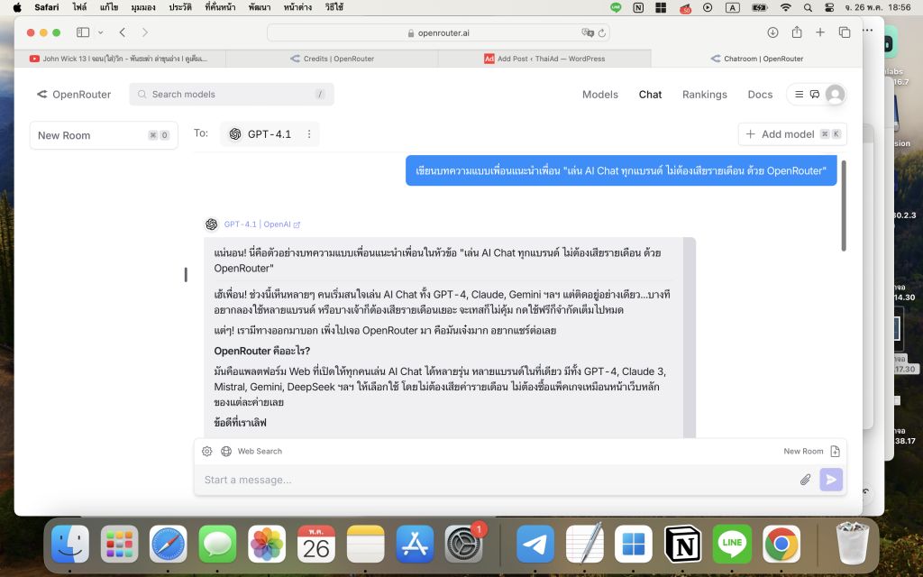Open the Safari share icon
923x577 pixels.
(797, 32)
